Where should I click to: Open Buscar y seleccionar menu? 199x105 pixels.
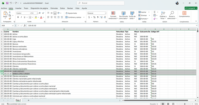coord(172,15)
